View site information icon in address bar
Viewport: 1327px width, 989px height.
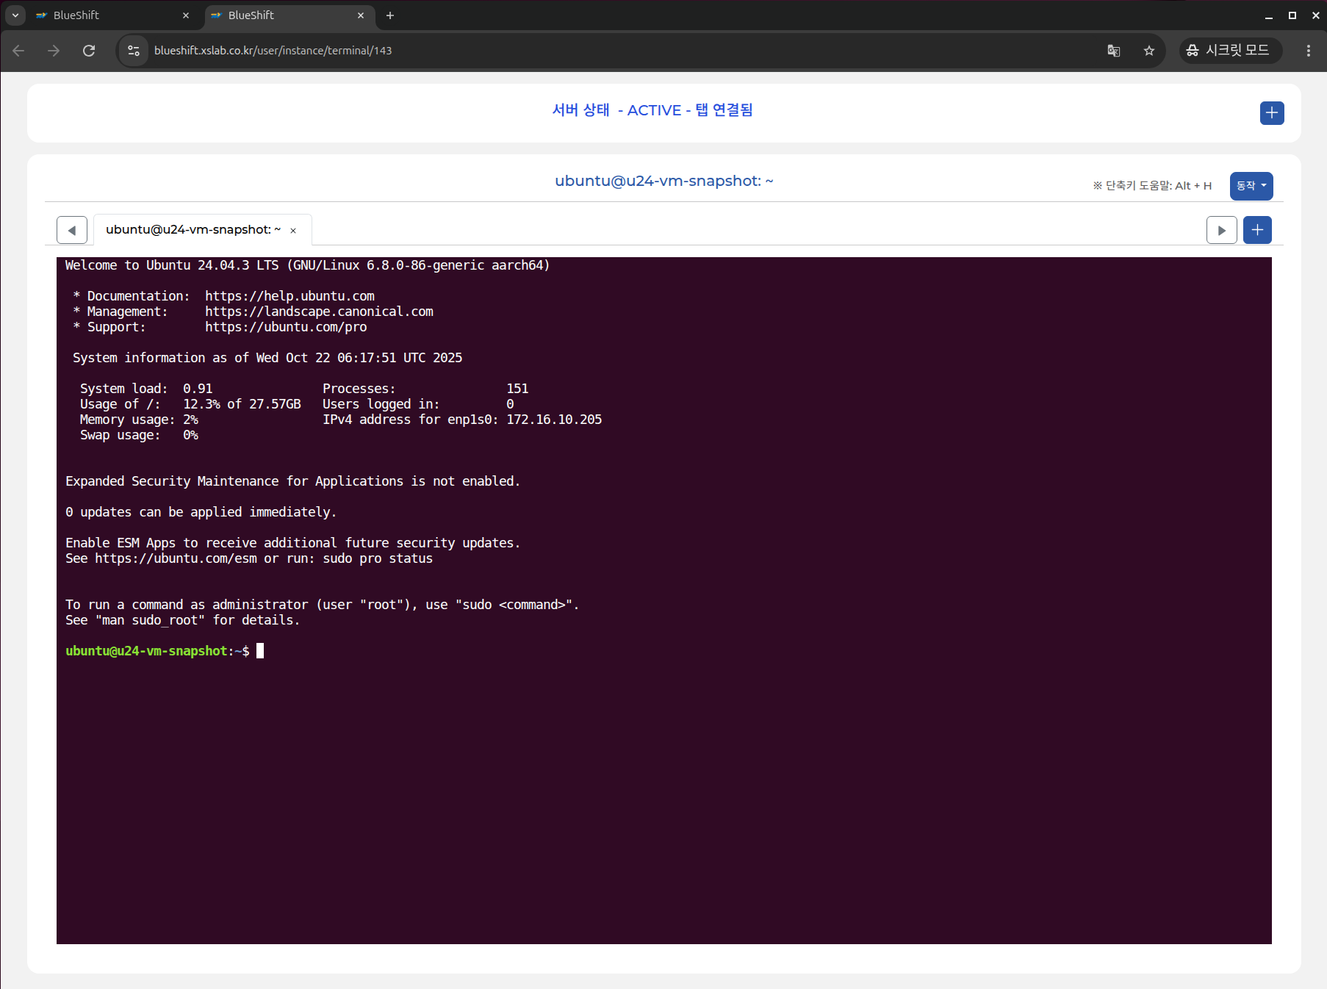[134, 51]
